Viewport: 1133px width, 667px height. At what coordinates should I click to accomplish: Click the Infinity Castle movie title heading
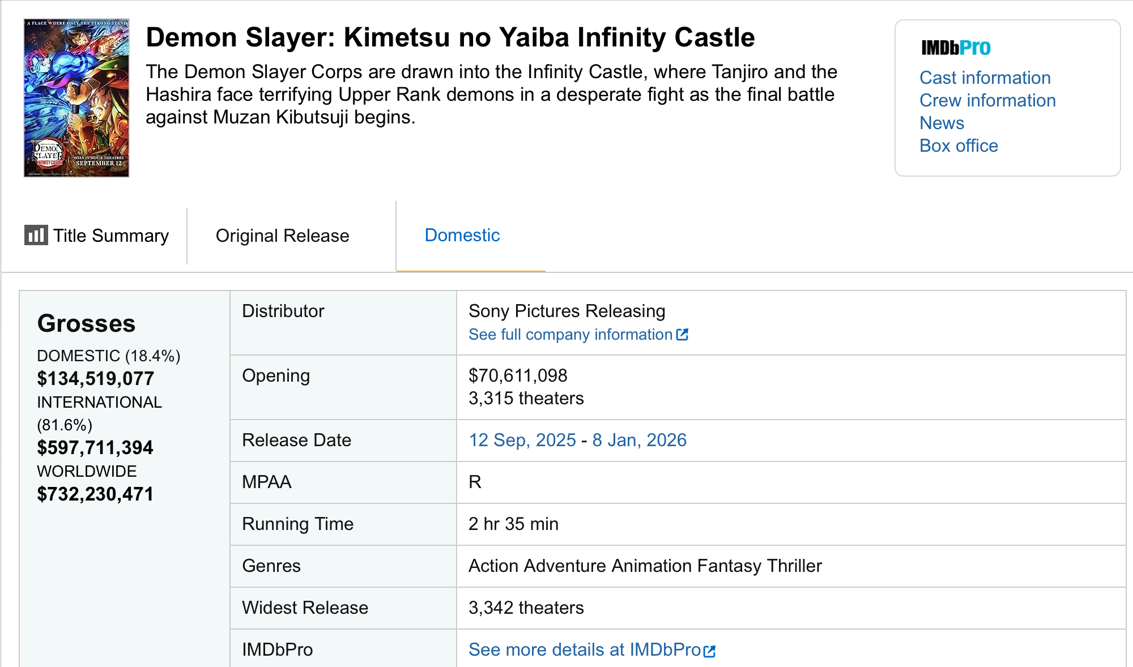450,37
